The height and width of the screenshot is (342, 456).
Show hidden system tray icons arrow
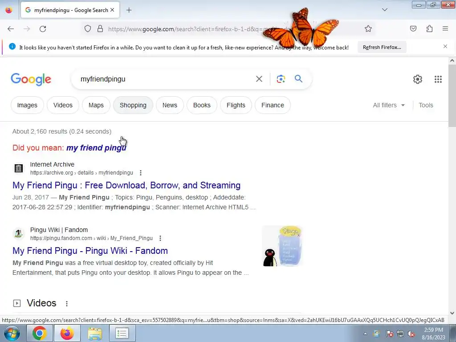coord(365,334)
